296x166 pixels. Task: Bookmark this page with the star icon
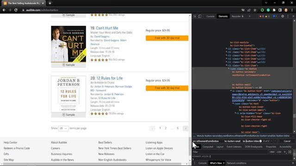[255, 10]
